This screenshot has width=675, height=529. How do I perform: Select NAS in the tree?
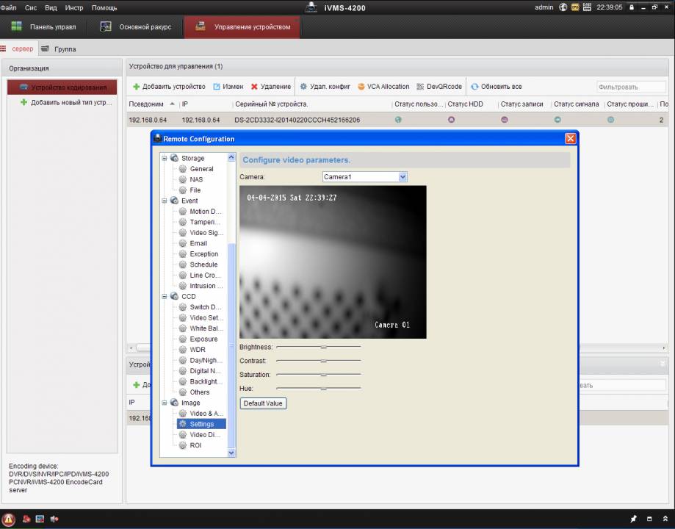196,179
